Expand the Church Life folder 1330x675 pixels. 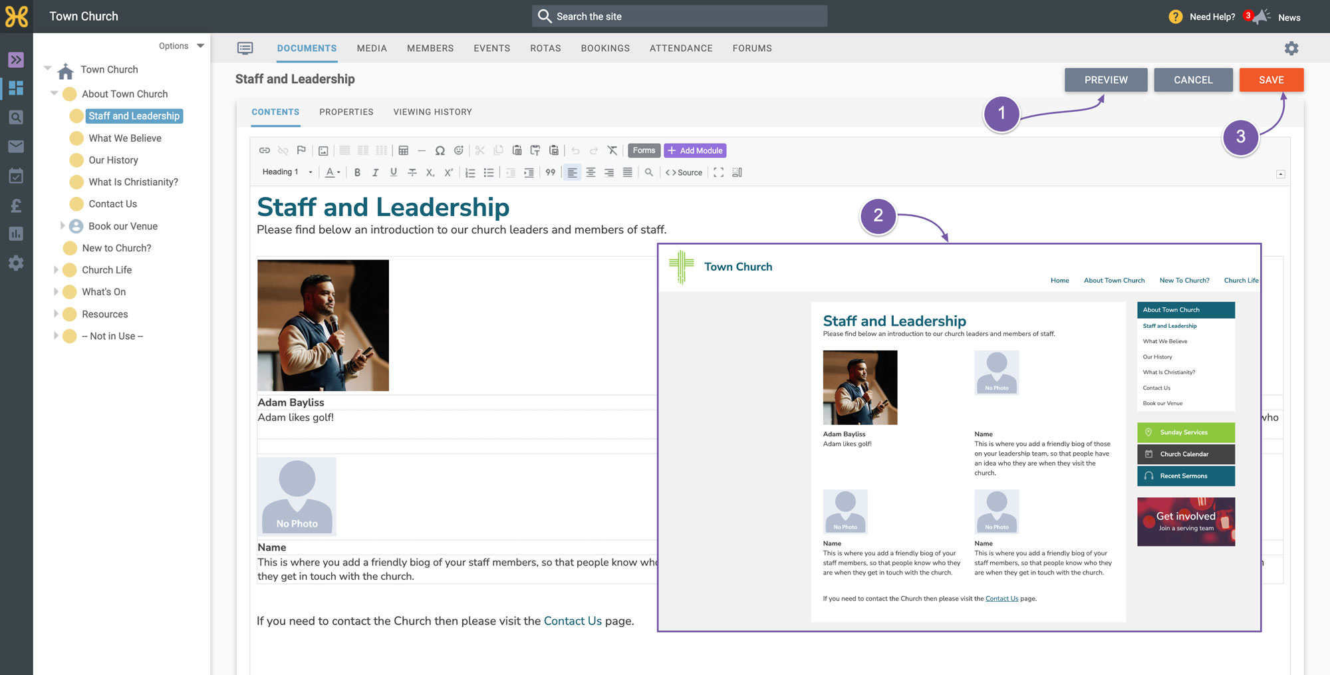click(x=56, y=269)
